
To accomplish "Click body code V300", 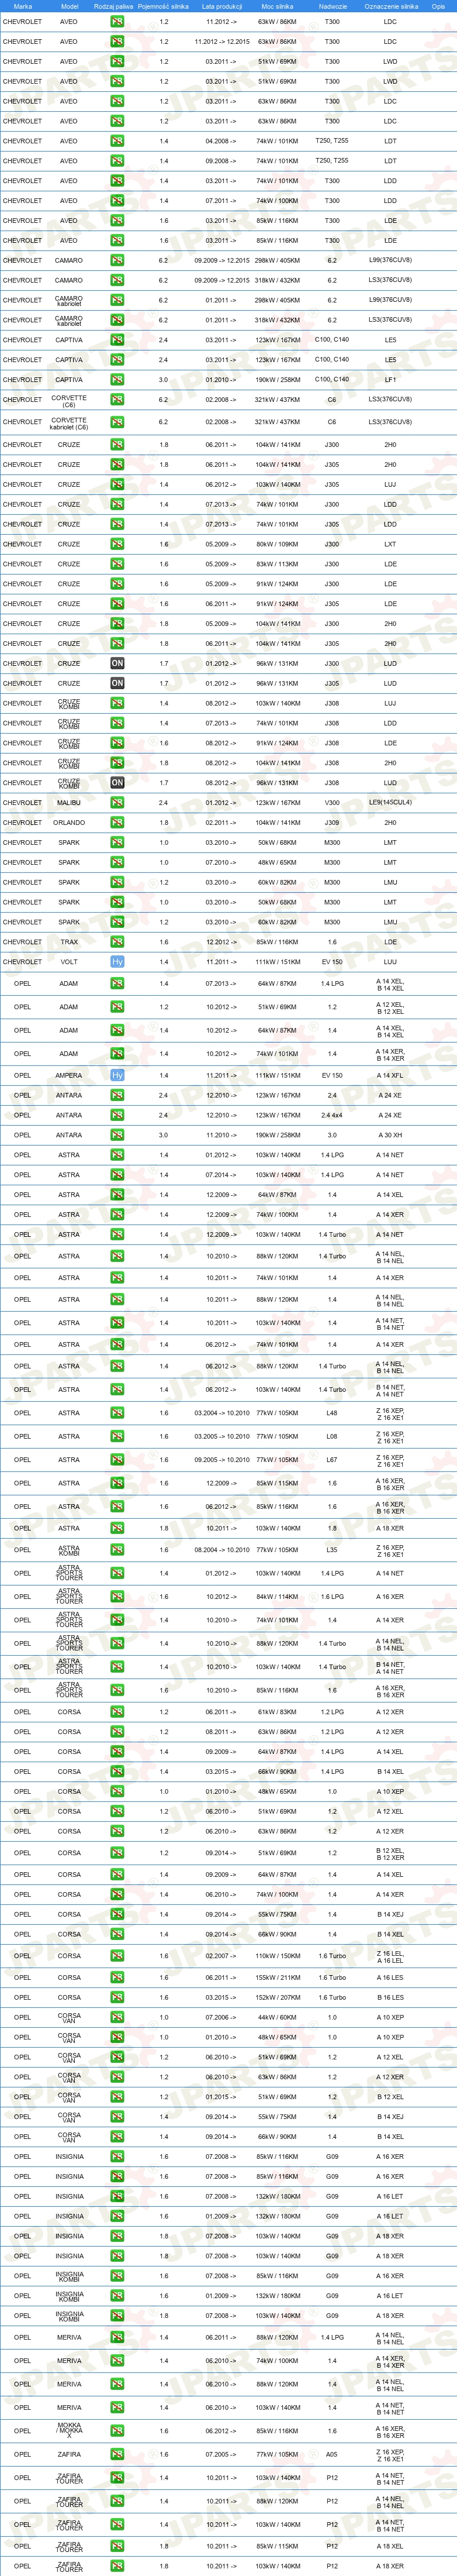I will point(333,803).
